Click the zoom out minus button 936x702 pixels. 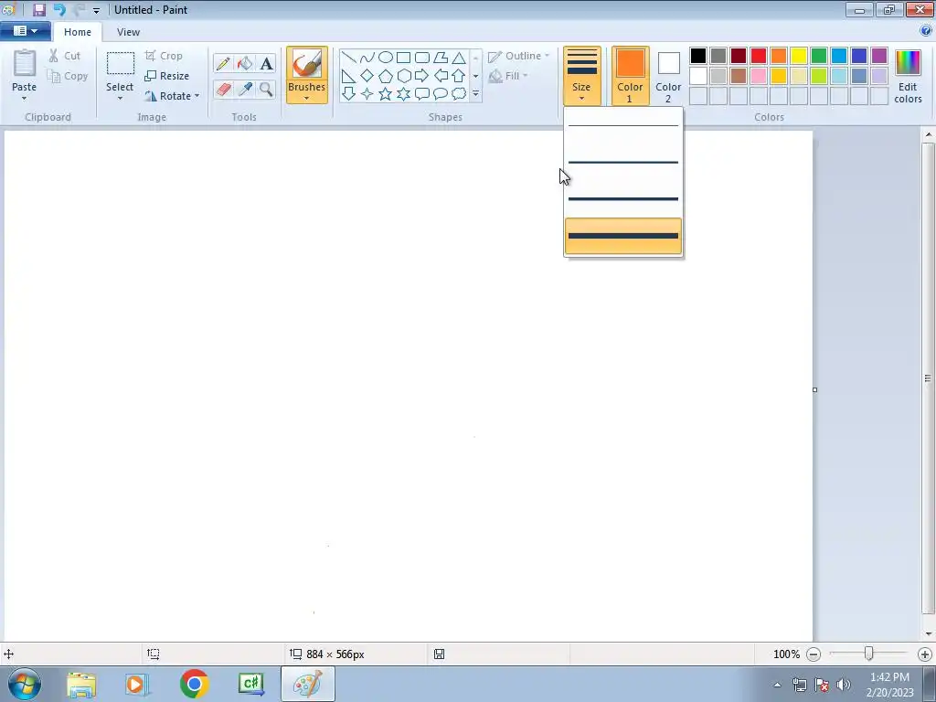pos(813,654)
